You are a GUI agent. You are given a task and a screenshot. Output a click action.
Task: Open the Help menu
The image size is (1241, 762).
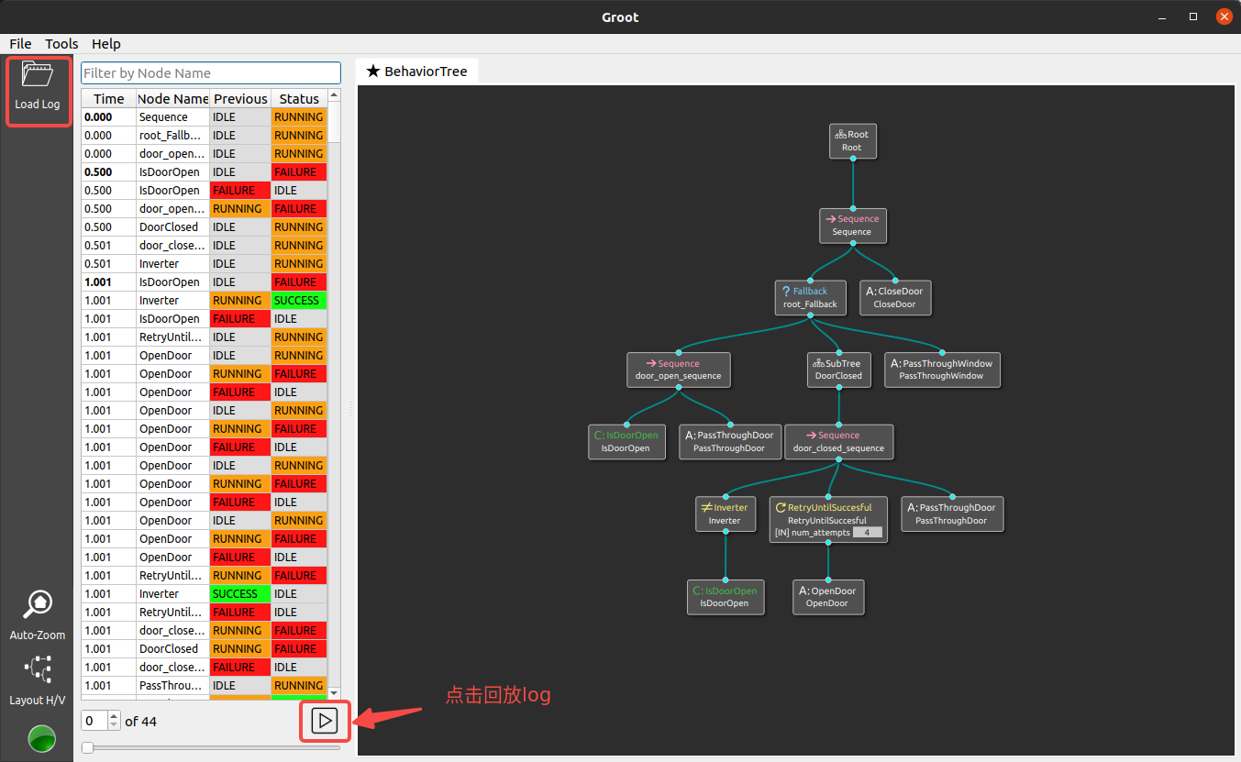click(105, 43)
